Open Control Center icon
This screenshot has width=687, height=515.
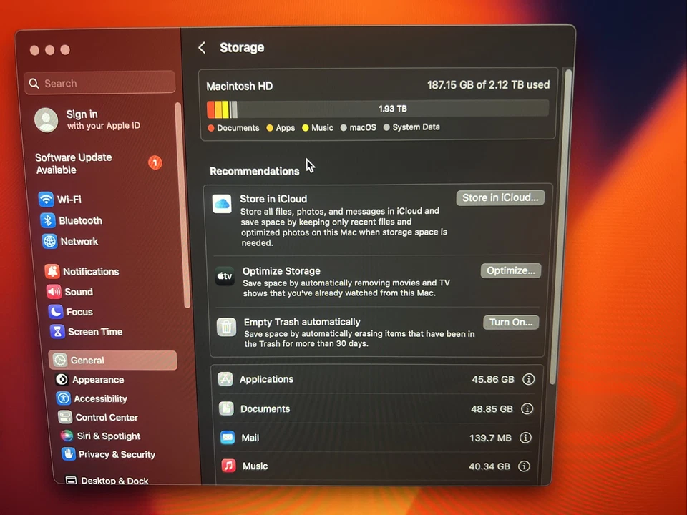point(65,417)
